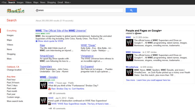This screenshot has width=195, height=112.
Task: Select Shopping filter in left sidebar
Action: [11, 54]
